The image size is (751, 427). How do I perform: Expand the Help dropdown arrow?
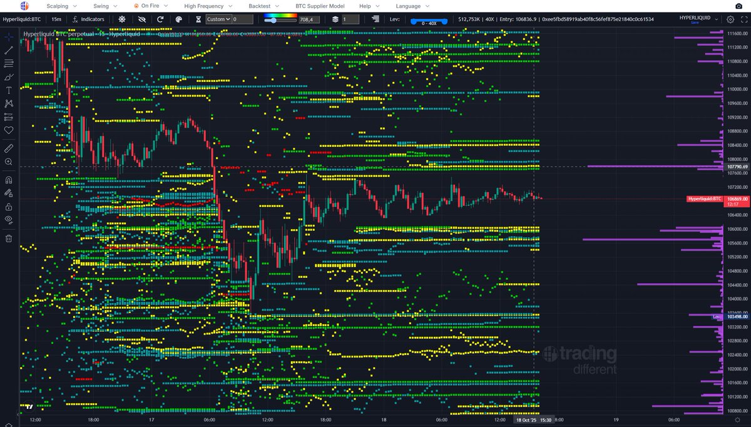point(378,6)
